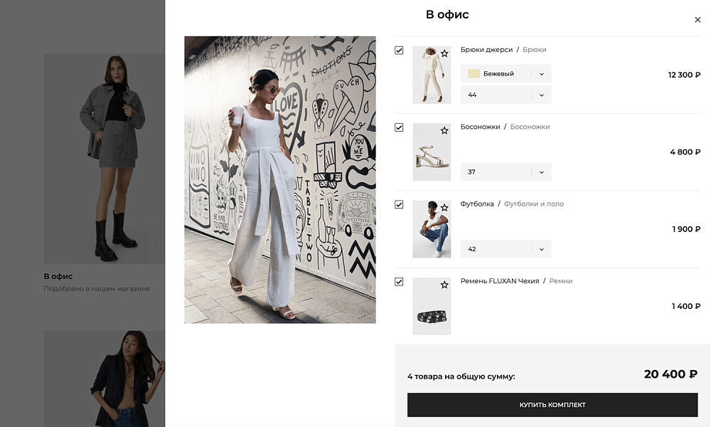Toggle the Футболка checkbox

[399, 205]
